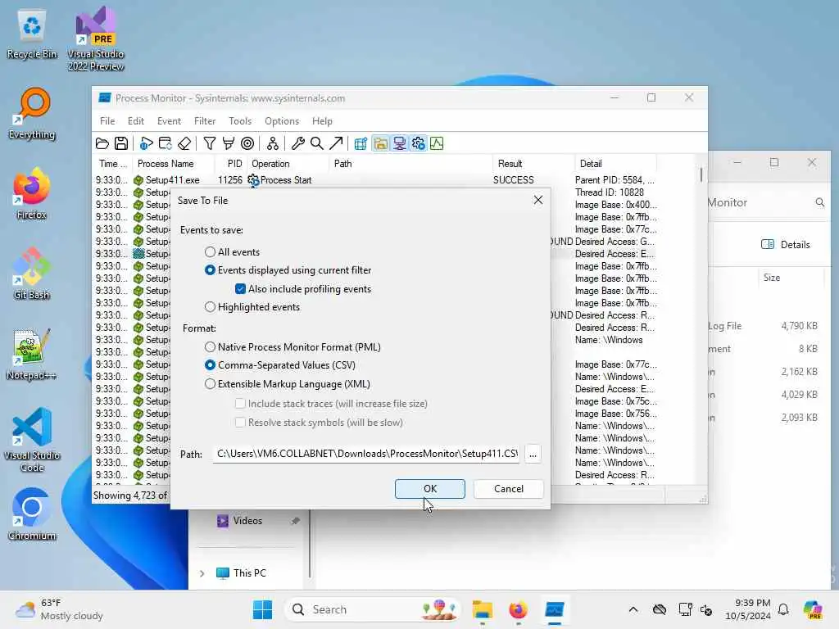Check Resolve stack symbols checkbox
839x629 pixels.
240,422
